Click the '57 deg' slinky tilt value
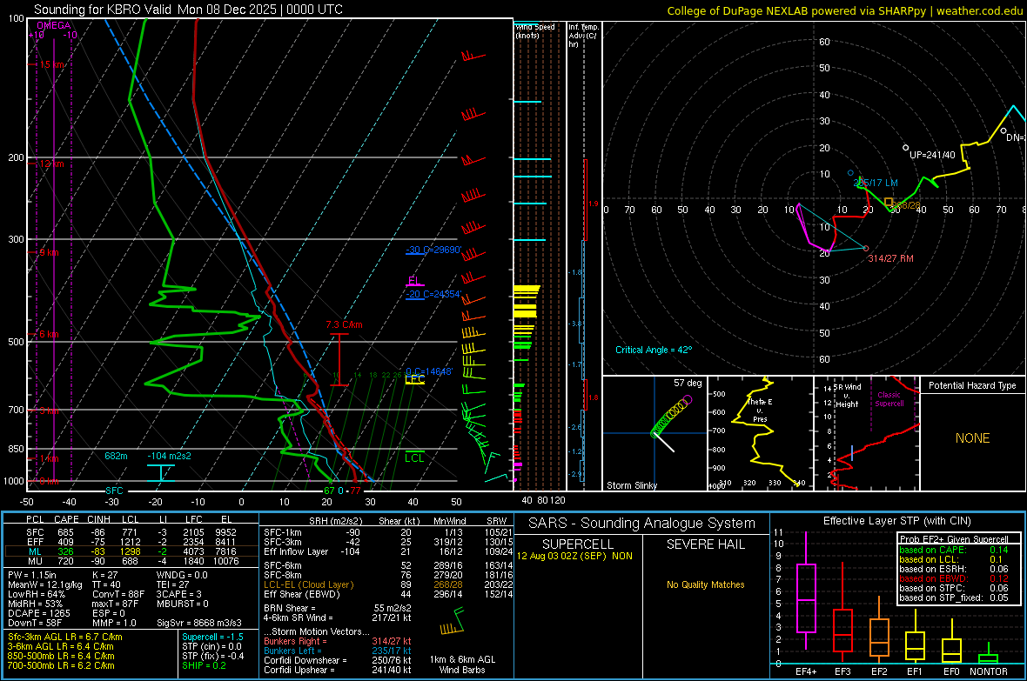This screenshot has width=1027, height=681. click(x=688, y=383)
